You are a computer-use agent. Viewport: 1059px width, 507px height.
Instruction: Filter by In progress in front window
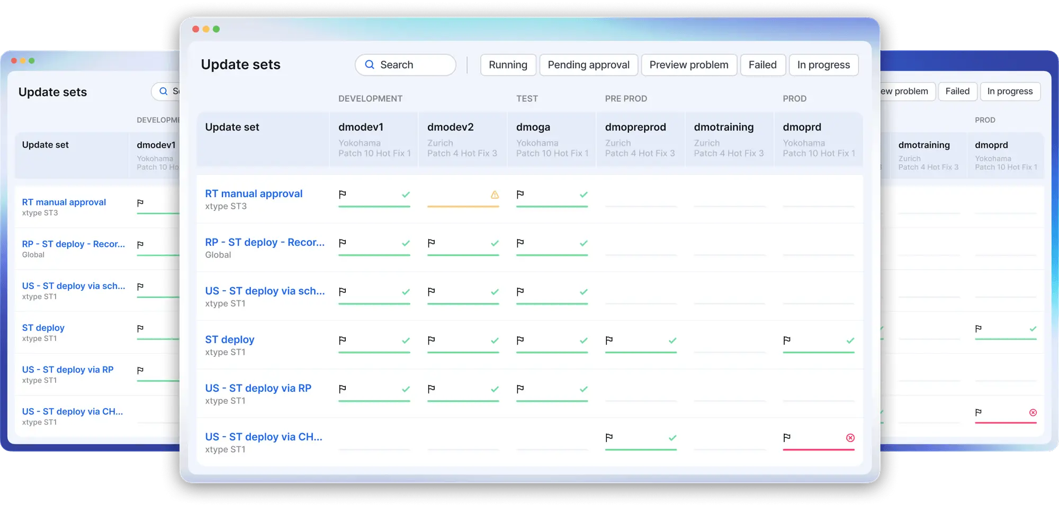824,65
